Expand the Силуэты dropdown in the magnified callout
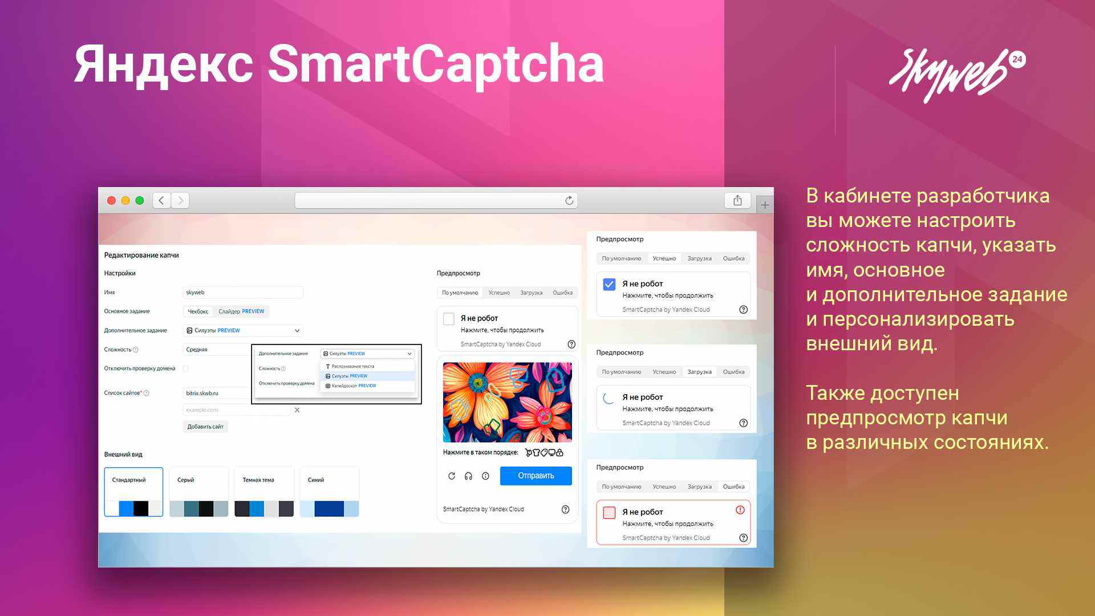The width and height of the screenshot is (1095, 616). [x=367, y=354]
